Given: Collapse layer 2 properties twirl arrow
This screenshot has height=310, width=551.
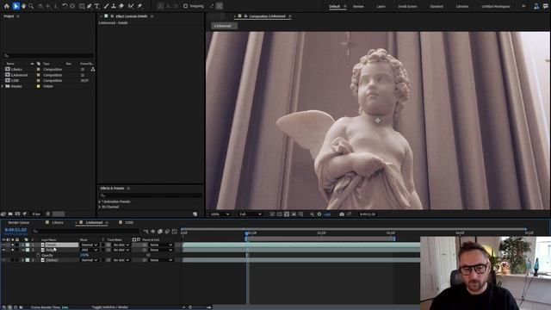Looking at the screenshot, I should (x=23, y=250).
